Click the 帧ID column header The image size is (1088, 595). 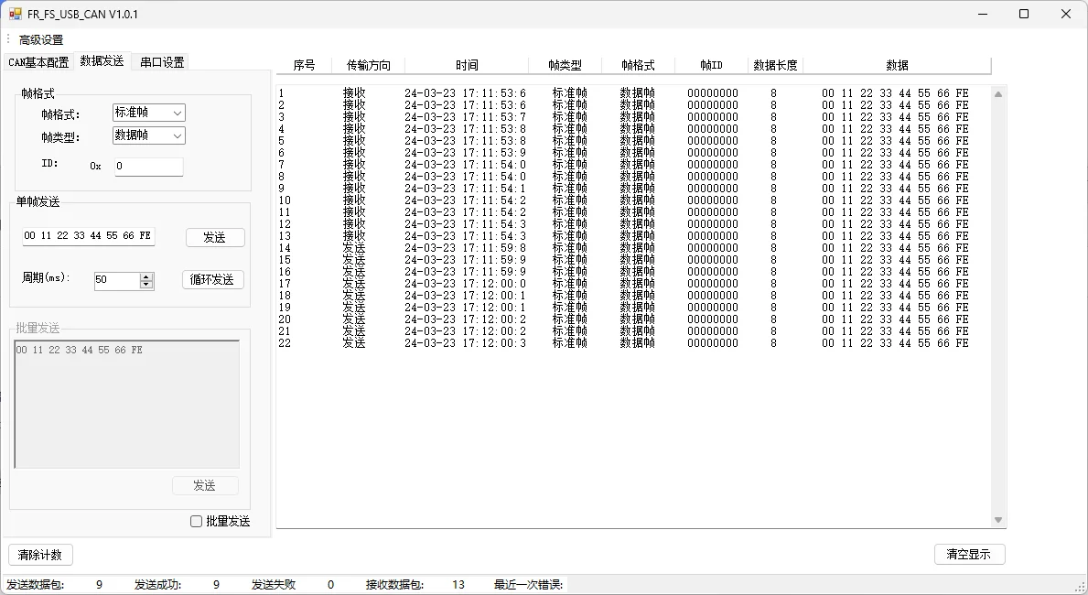[711, 65]
